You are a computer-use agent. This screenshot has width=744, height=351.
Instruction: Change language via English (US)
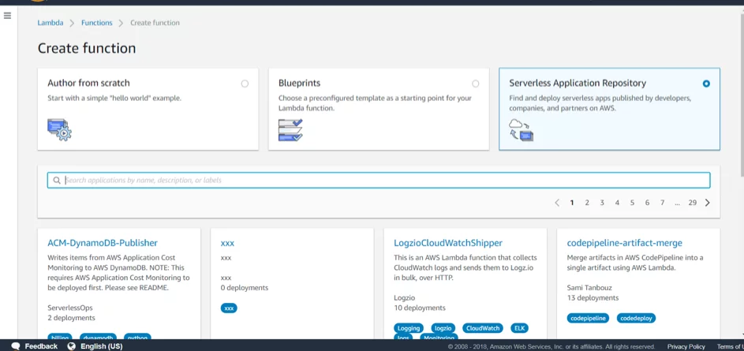pos(102,346)
